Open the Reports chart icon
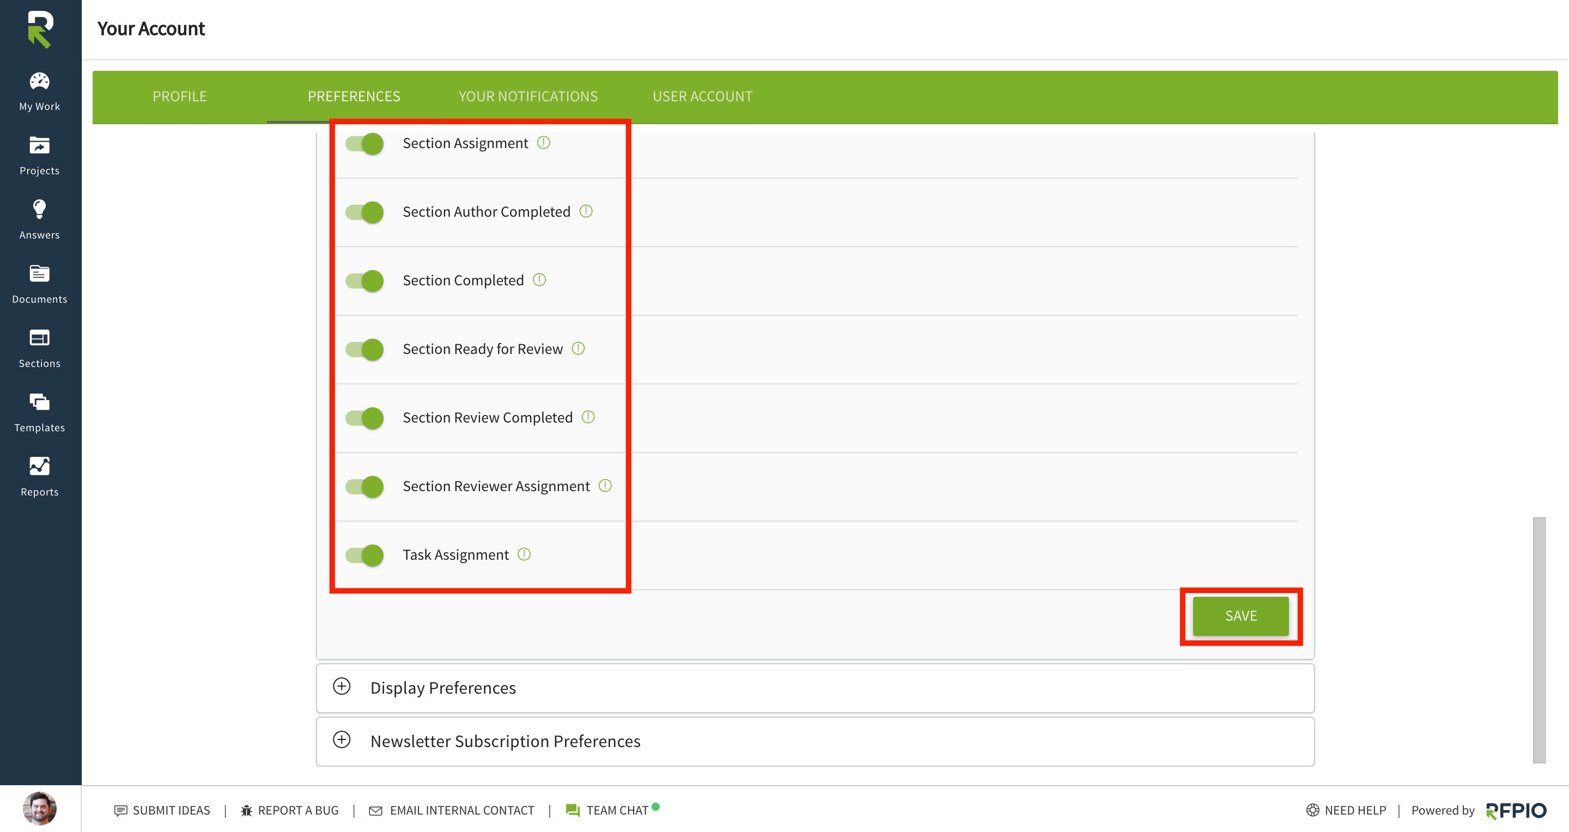 pos(40,466)
